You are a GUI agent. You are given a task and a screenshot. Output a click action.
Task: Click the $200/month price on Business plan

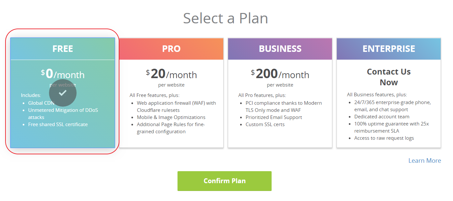(x=280, y=75)
